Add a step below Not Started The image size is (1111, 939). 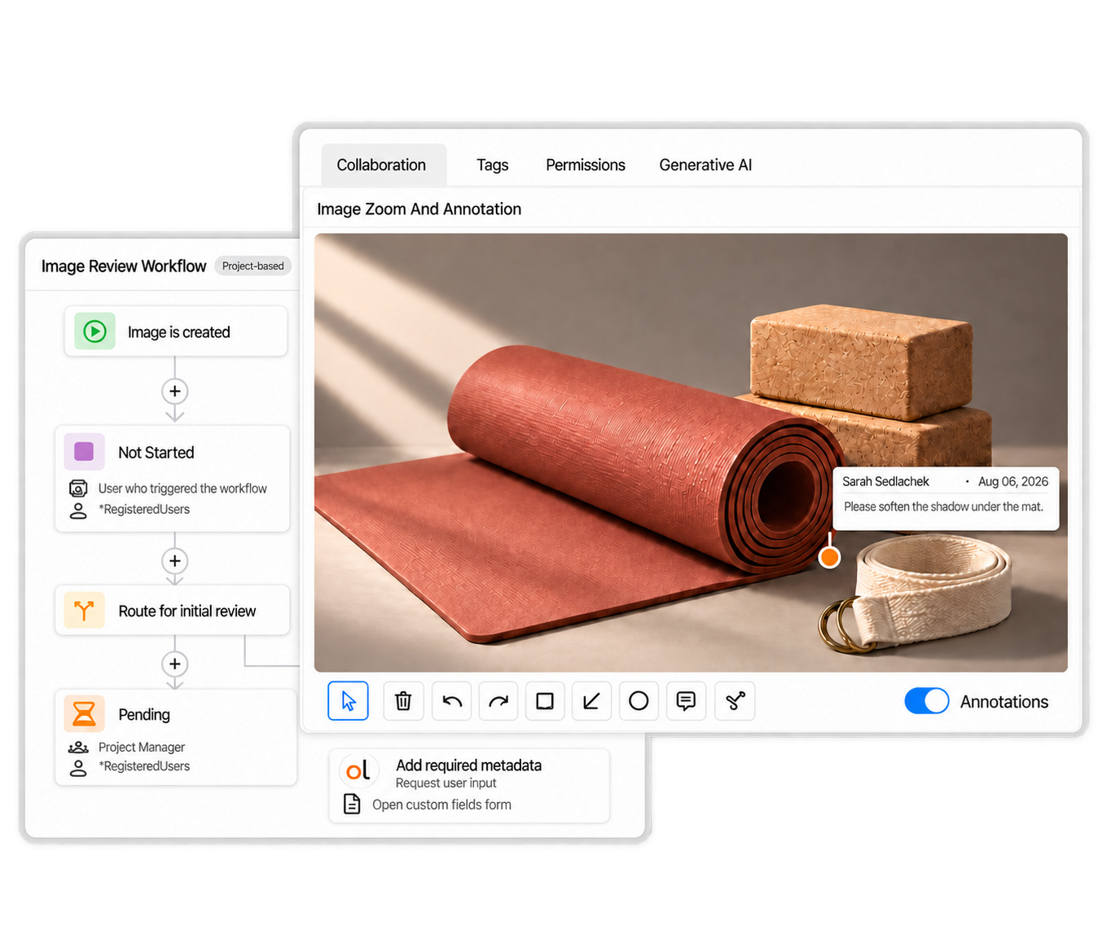174,561
